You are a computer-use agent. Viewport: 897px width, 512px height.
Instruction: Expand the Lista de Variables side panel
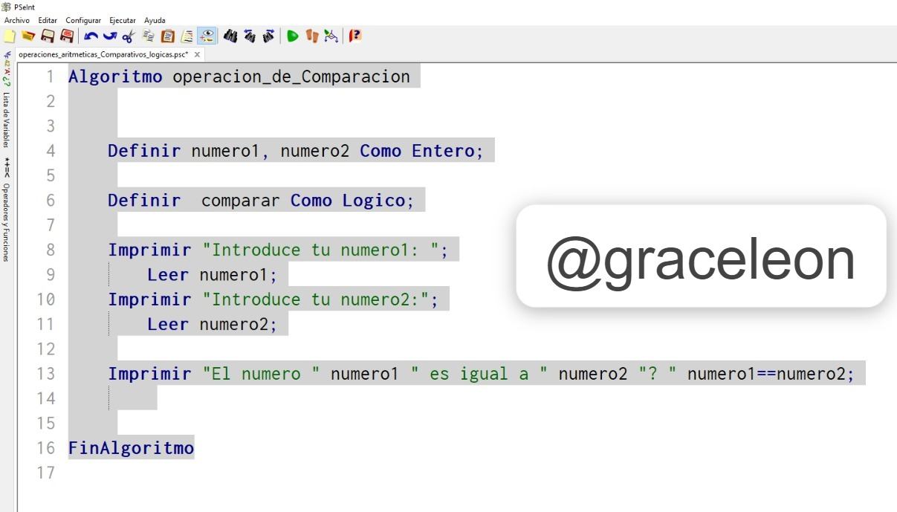6,119
